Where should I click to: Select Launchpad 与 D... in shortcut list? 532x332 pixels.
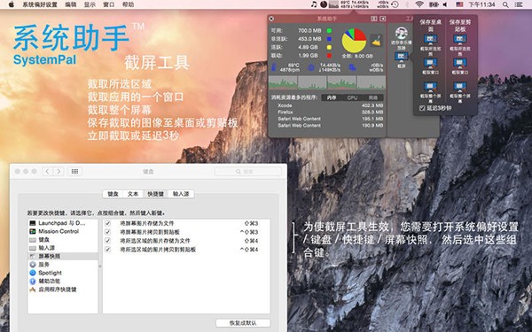[63, 223]
